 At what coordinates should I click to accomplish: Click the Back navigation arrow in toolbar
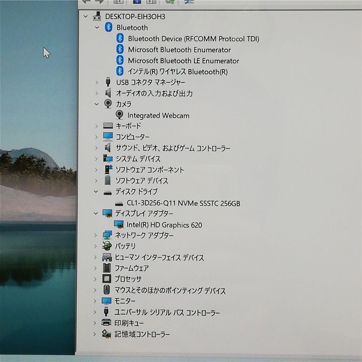coord(85,2)
